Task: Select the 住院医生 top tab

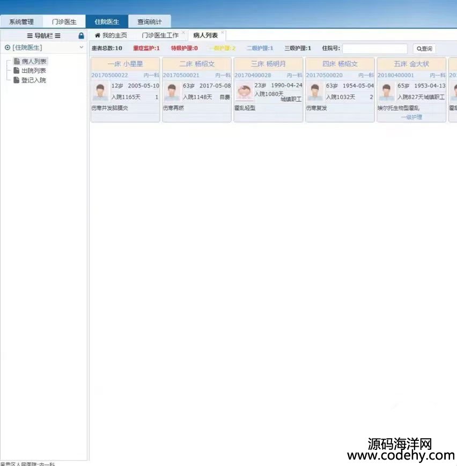Action: pos(107,21)
